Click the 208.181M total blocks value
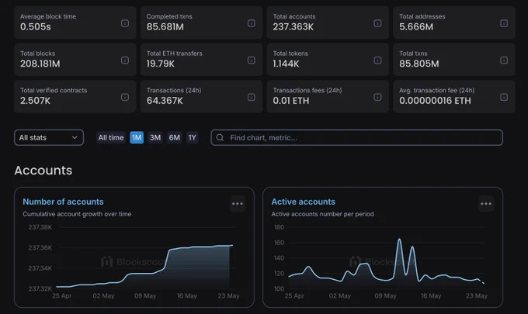 coord(40,64)
